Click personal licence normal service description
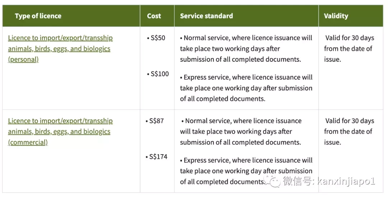The image size is (388, 199). (x=246, y=49)
